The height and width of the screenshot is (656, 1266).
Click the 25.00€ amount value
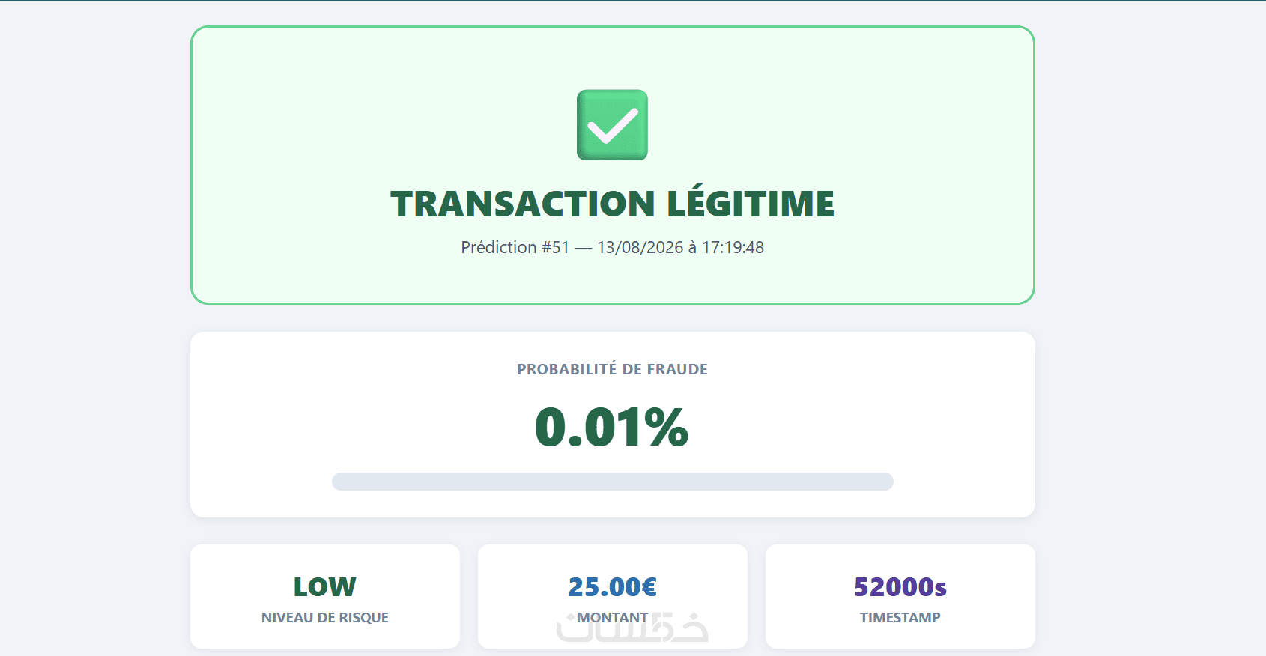point(612,586)
